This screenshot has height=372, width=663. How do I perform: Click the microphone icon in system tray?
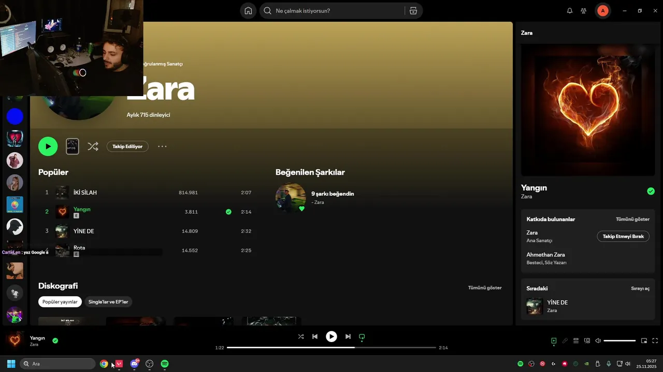609,364
